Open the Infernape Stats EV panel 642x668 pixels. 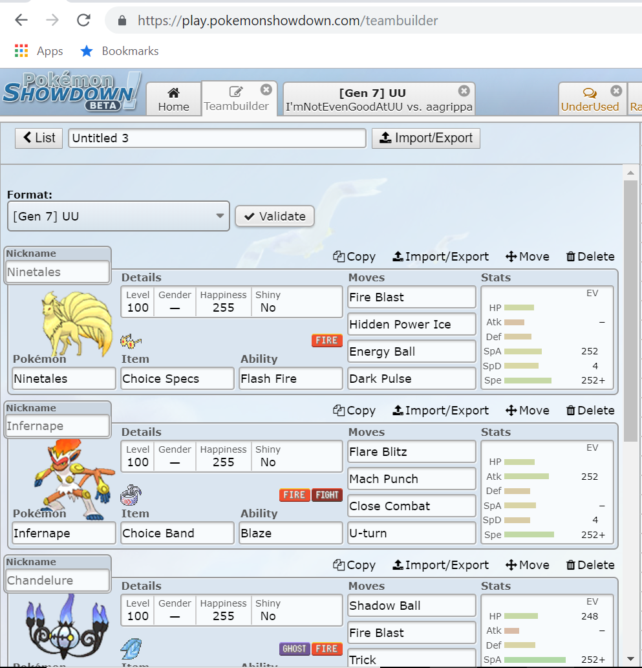[x=547, y=492]
